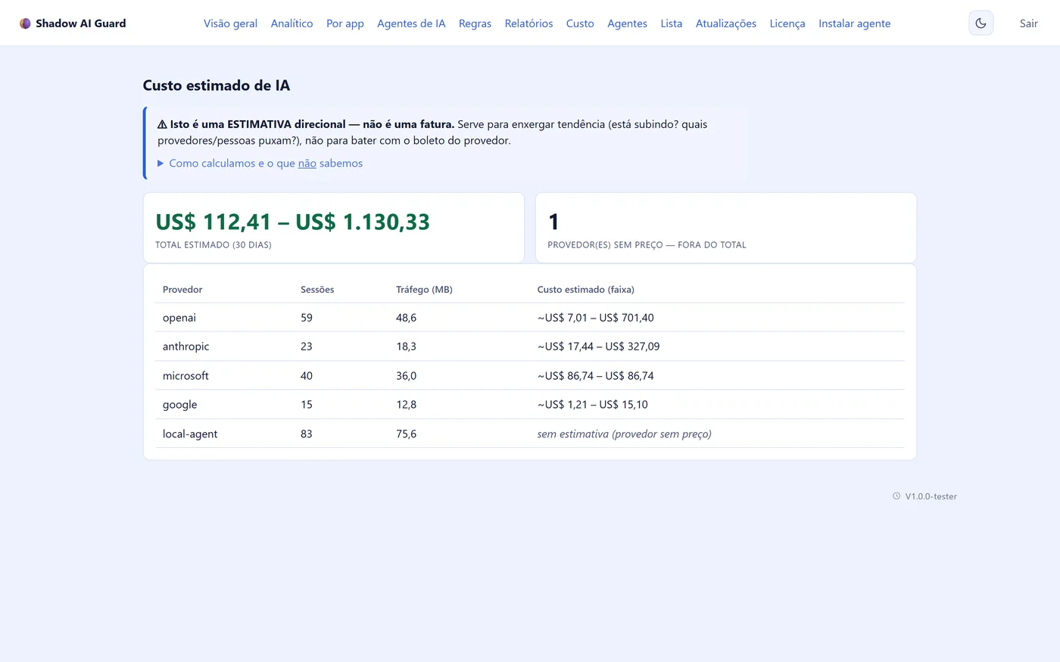Click the Shadow AI Guard brand name
This screenshot has height=662, width=1060.
tap(81, 23)
